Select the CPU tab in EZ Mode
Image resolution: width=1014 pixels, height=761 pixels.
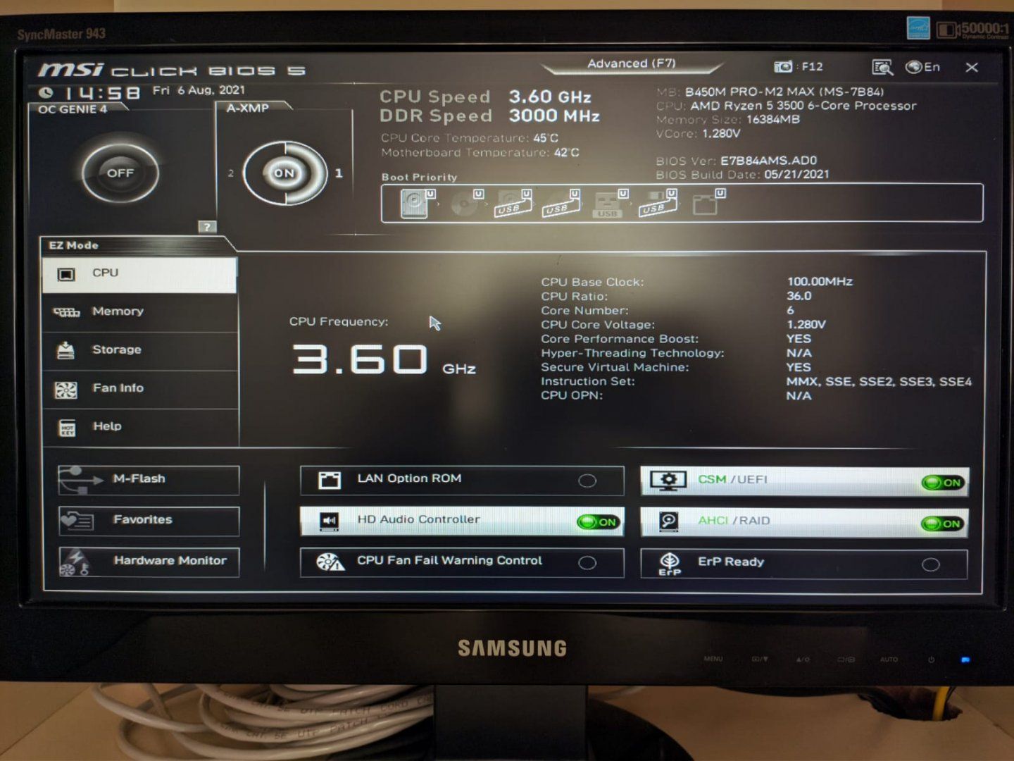tap(139, 274)
